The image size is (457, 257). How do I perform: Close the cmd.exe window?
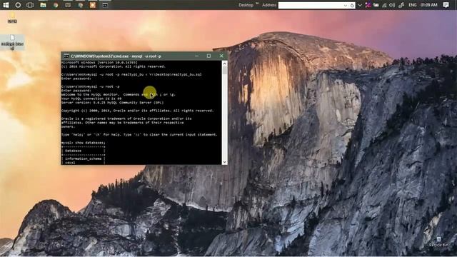pos(221,56)
